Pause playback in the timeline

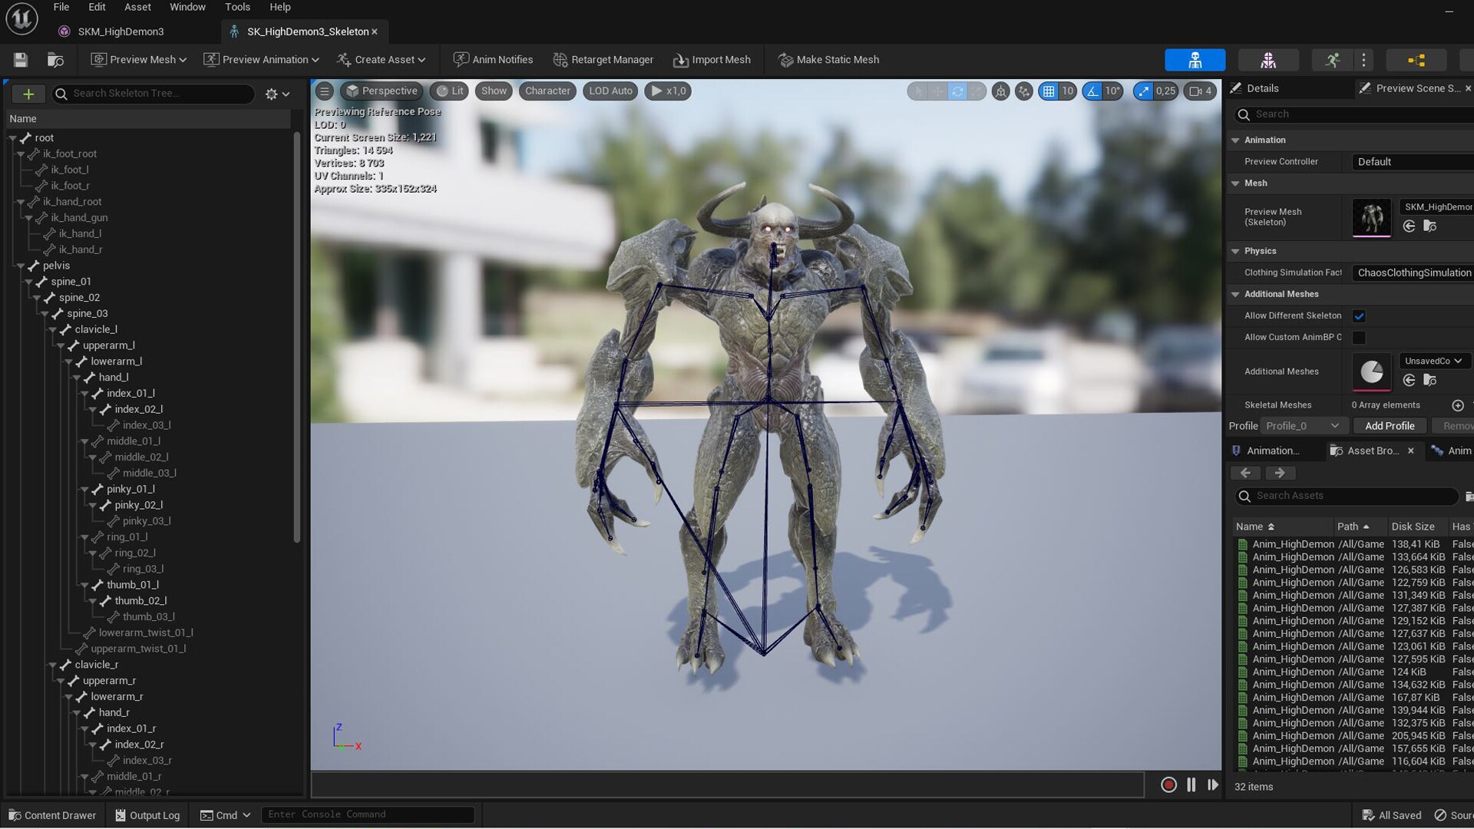1191,784
